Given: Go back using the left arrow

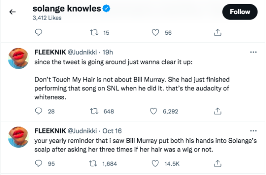Looking at the screenshot, I should (13, 12).
